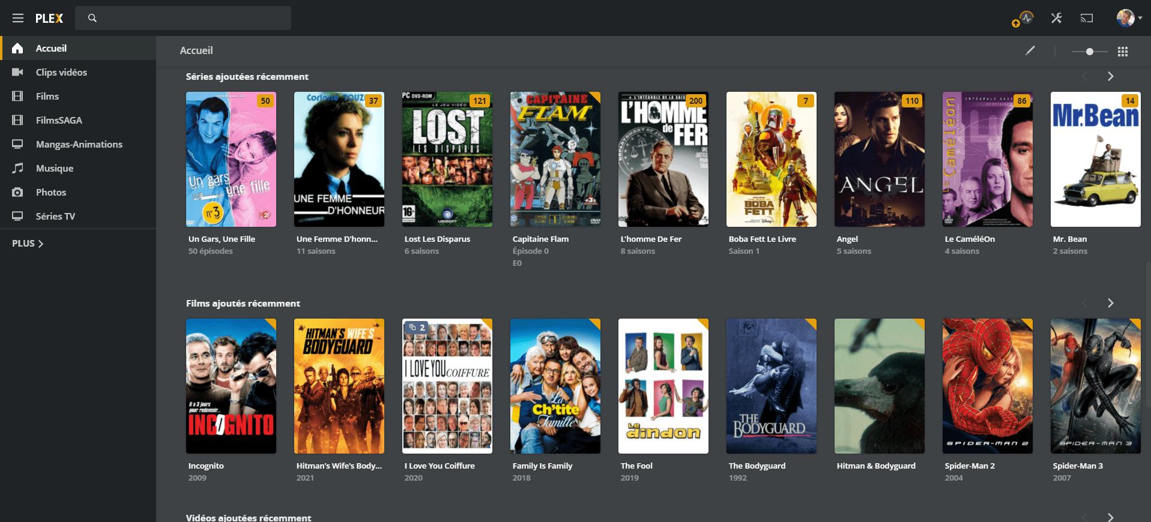Click the camera icon for Photos

[x=17, y=193]
